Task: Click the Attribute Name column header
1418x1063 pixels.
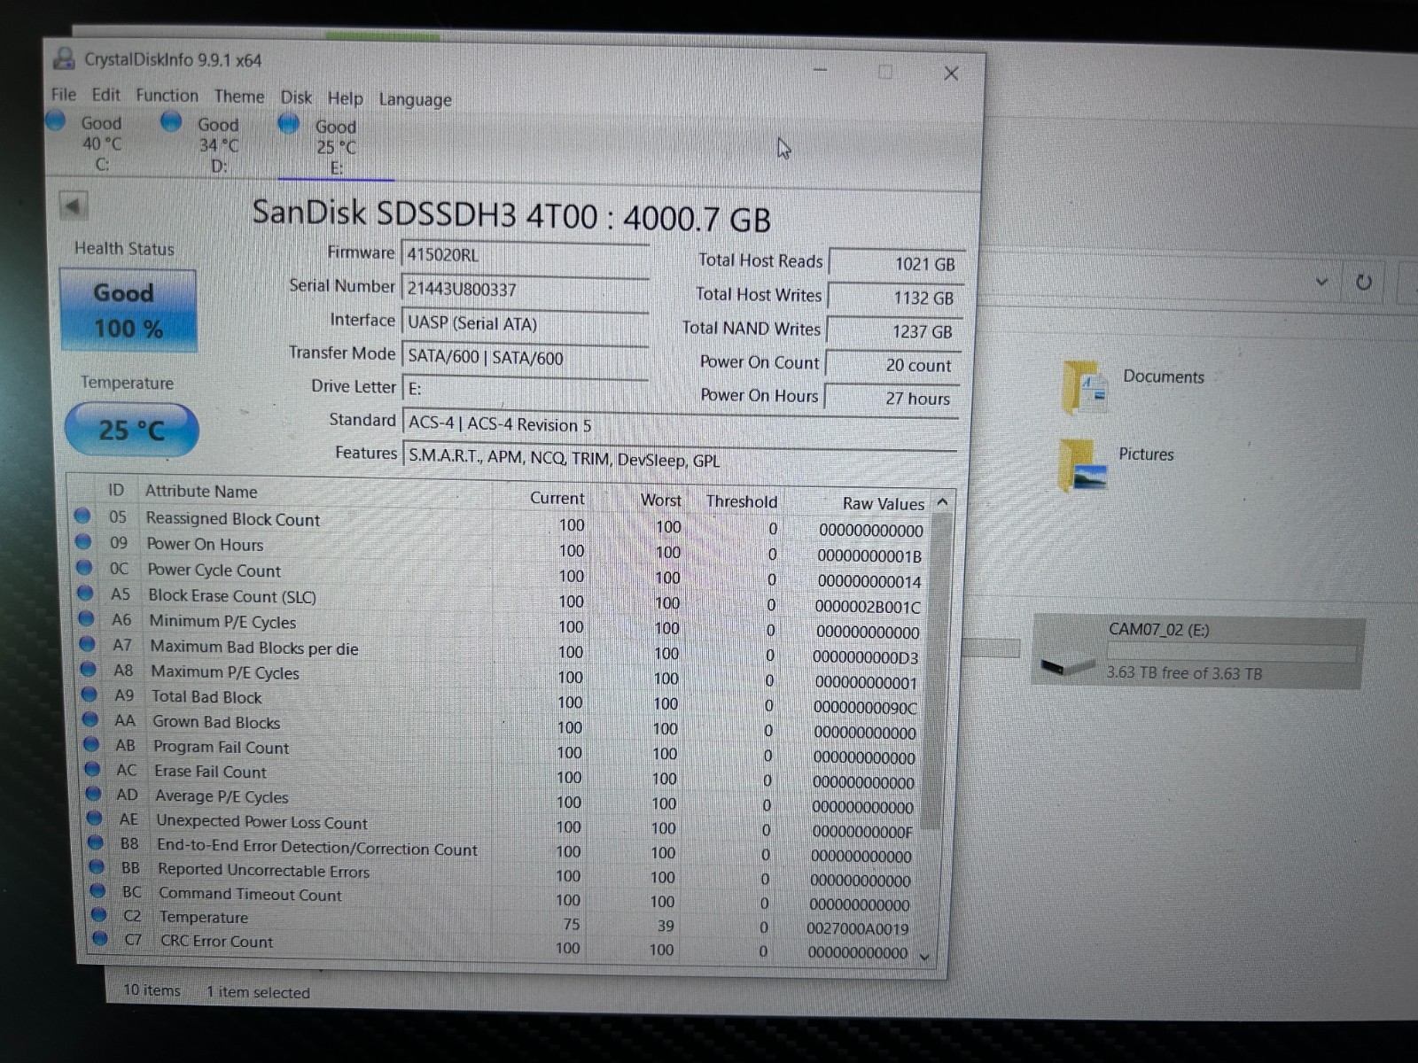Action: [201, 491]
